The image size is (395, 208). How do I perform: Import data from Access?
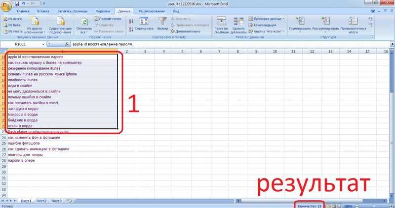pyautogui.click(x=13, y=19)
